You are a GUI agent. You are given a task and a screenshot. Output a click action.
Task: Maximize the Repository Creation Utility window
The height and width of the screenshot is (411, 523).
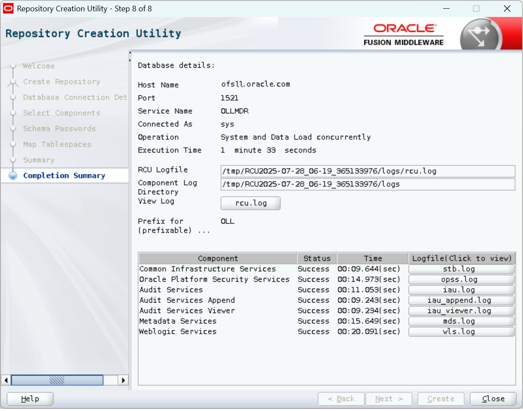click(x=476, y=9)
